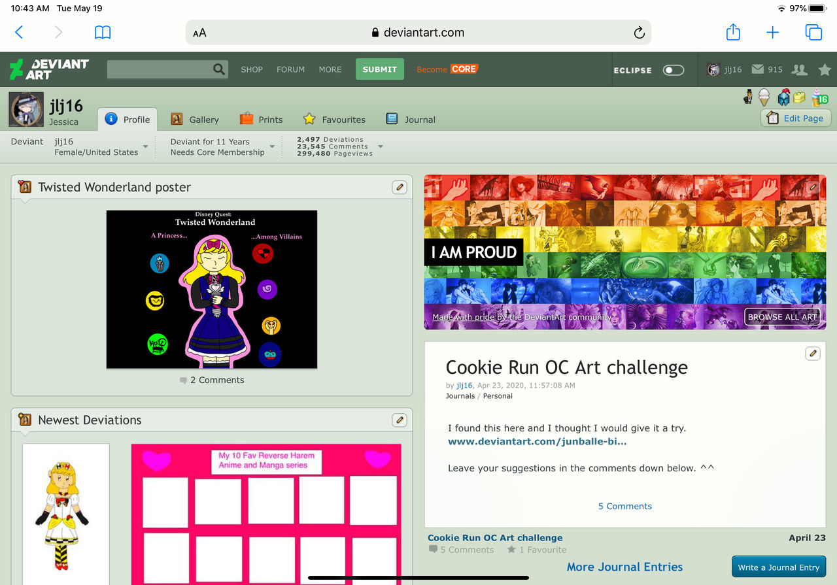This screenshot has width=837, height=585.
Task: Open the aA reader options
Action: [199, 33]
